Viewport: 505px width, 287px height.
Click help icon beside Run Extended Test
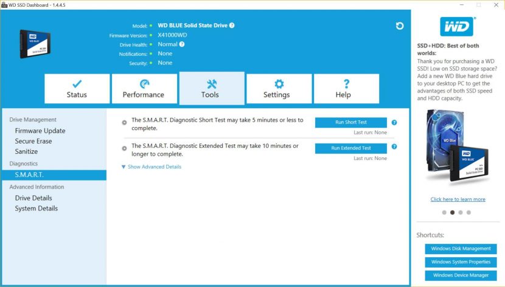pos(394,147)
